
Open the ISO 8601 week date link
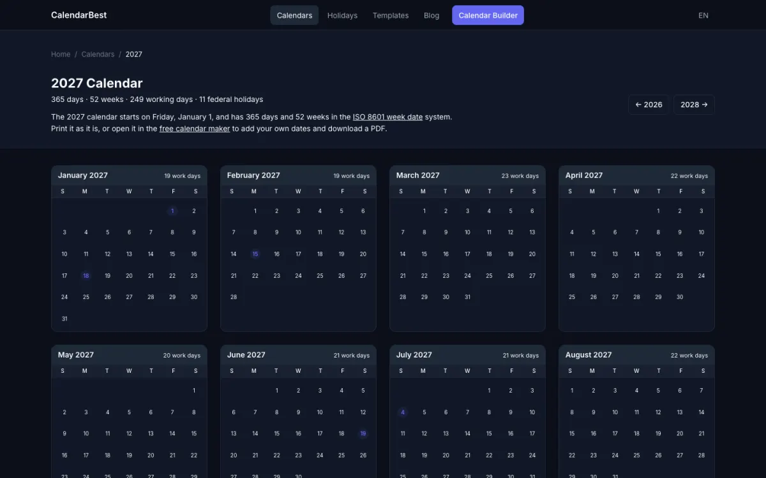pyautogui.click(x=387, y=117)
